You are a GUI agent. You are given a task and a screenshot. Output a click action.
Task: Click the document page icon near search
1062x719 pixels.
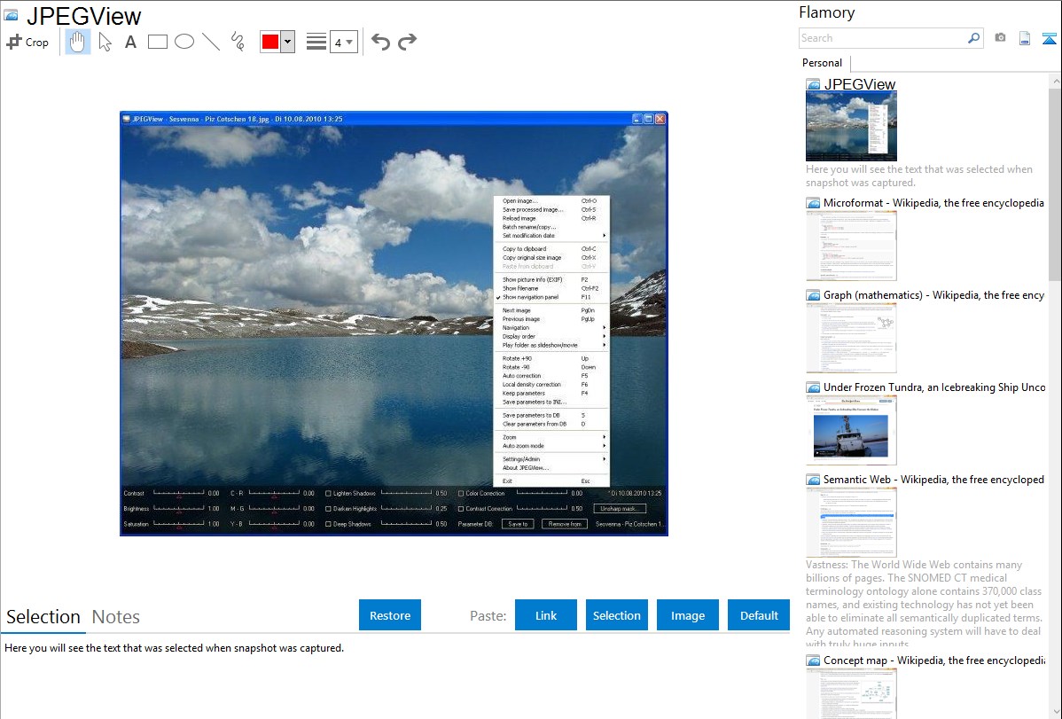(x=1025, y=38)
